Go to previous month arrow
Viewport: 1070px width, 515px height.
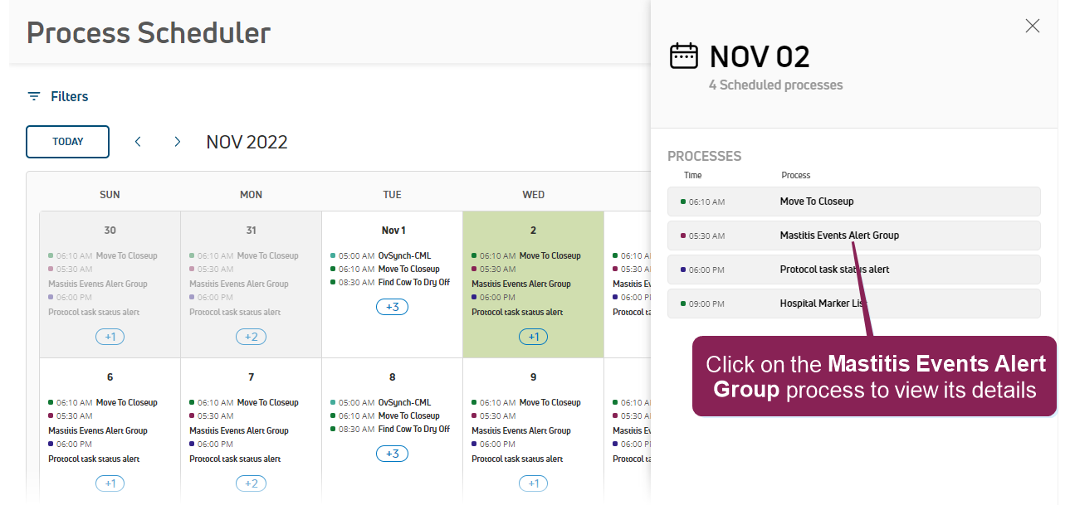[139, 142]
